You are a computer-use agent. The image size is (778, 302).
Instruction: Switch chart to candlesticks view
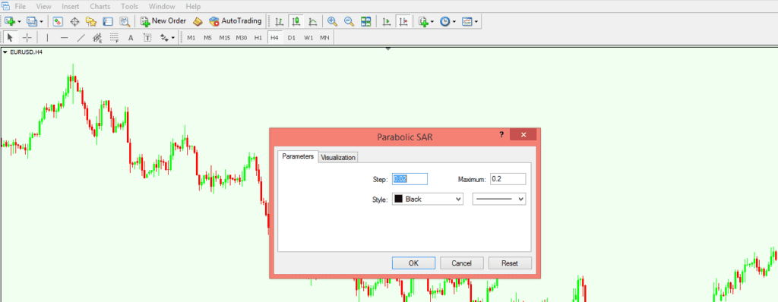click(x=296, y=21)
